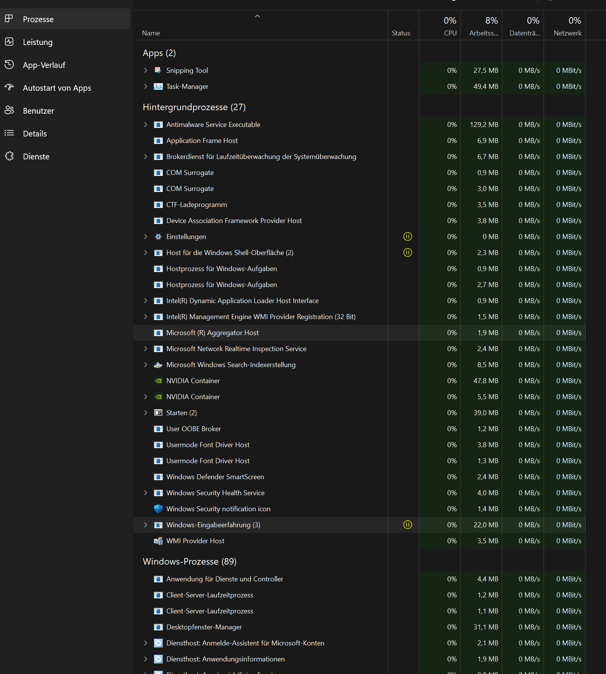The height and width of the screenshot is (674, 606).
Task: Click the CTF-Ladeprogramm process icon
Action: click(158, 205)
